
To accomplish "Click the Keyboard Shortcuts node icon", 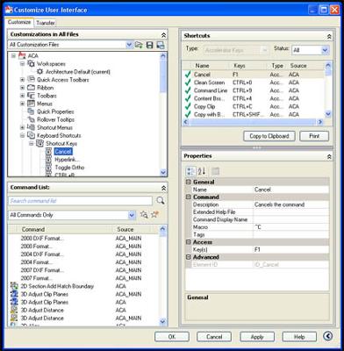I will click(x=31, y=135).
